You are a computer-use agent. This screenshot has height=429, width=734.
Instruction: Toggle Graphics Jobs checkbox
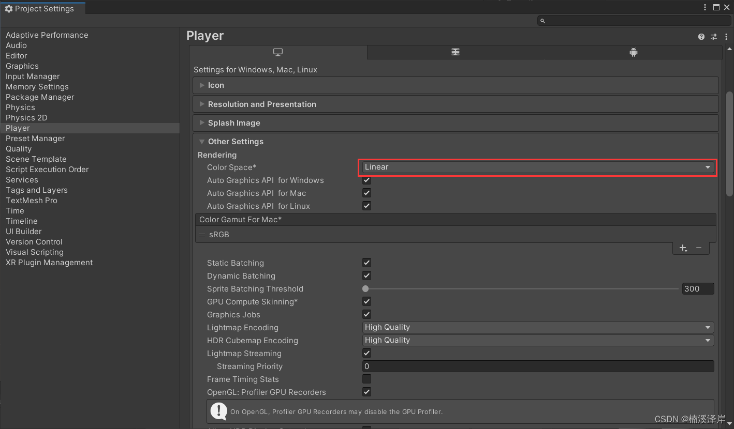(x=366, y=314)
